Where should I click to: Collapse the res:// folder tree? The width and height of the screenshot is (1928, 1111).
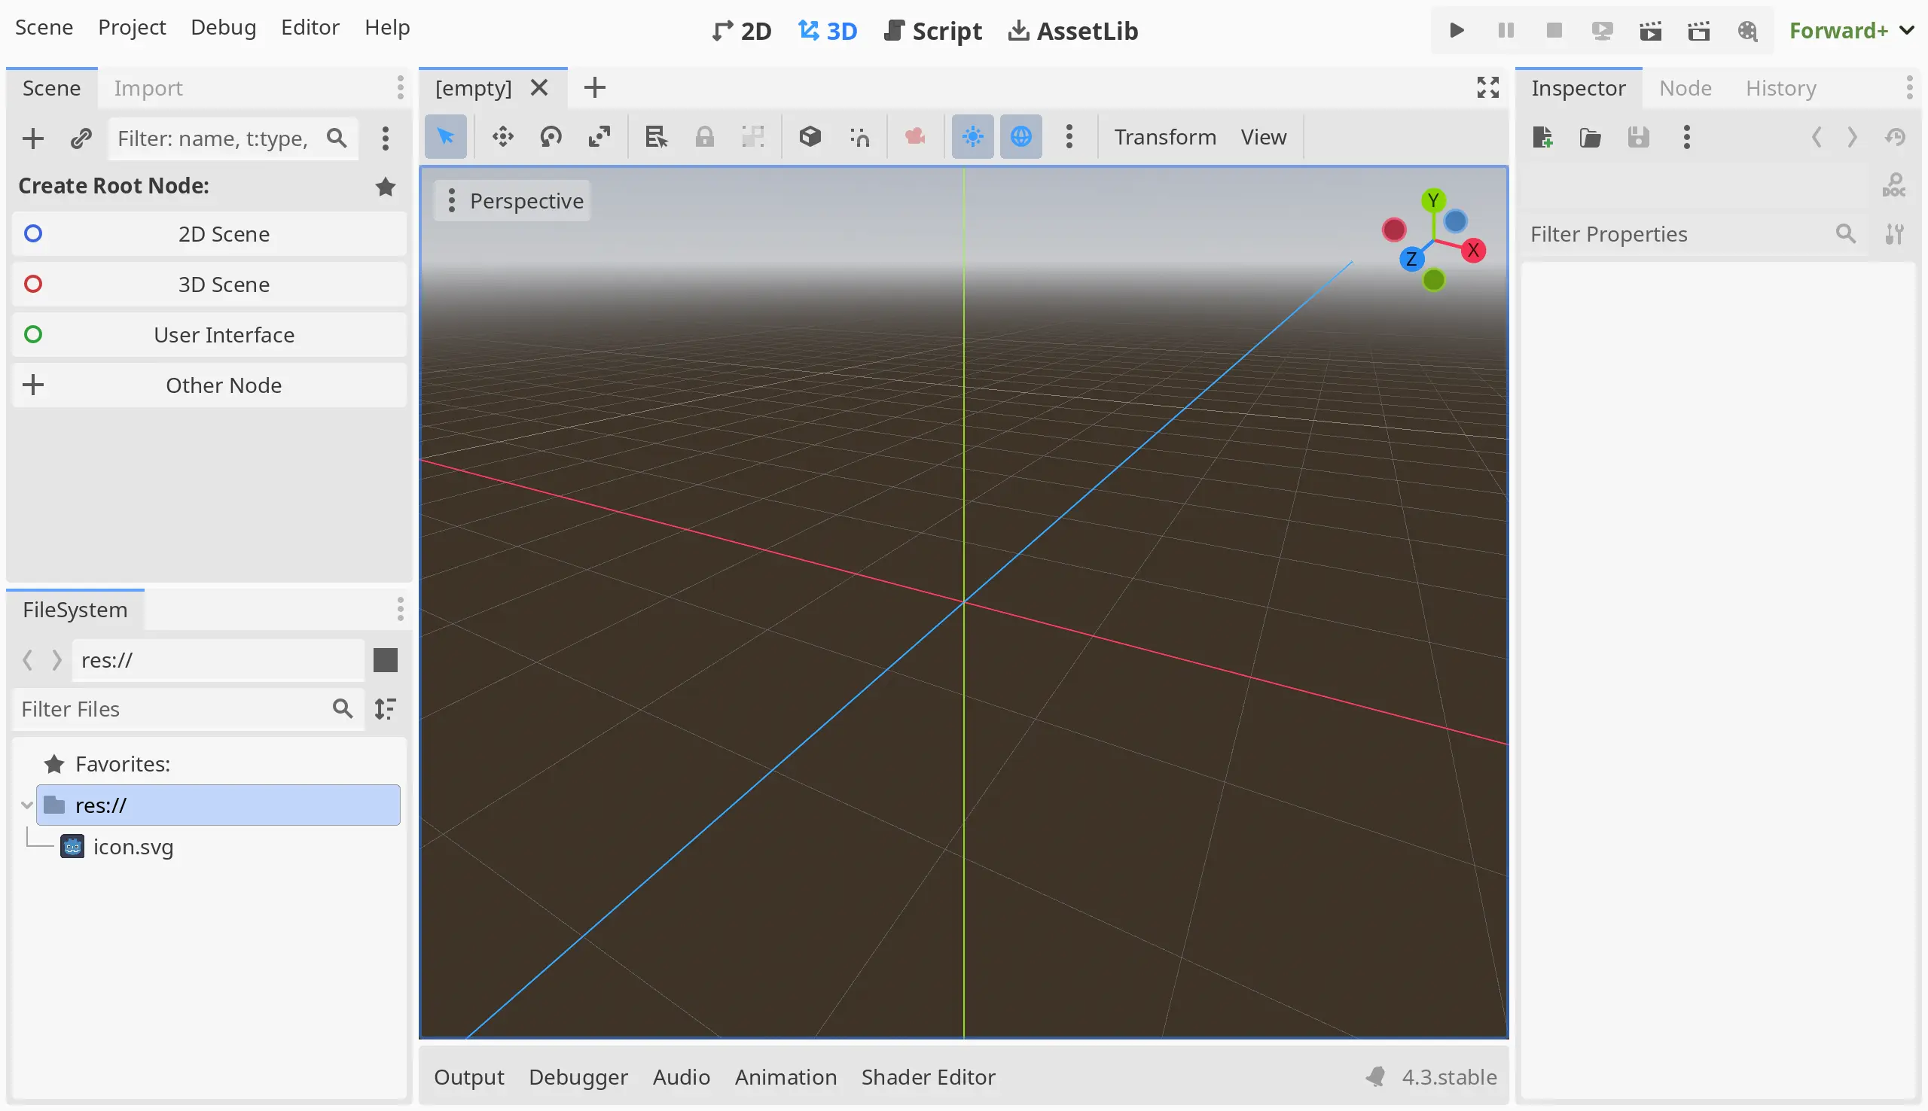tap(26, 805)
